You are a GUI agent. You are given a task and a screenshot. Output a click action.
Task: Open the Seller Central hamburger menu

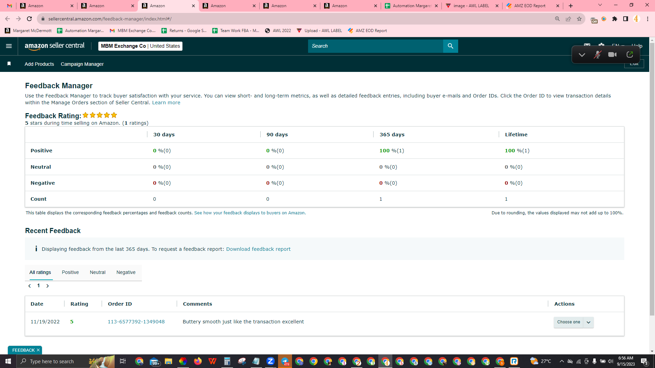[x=9, y=46]
